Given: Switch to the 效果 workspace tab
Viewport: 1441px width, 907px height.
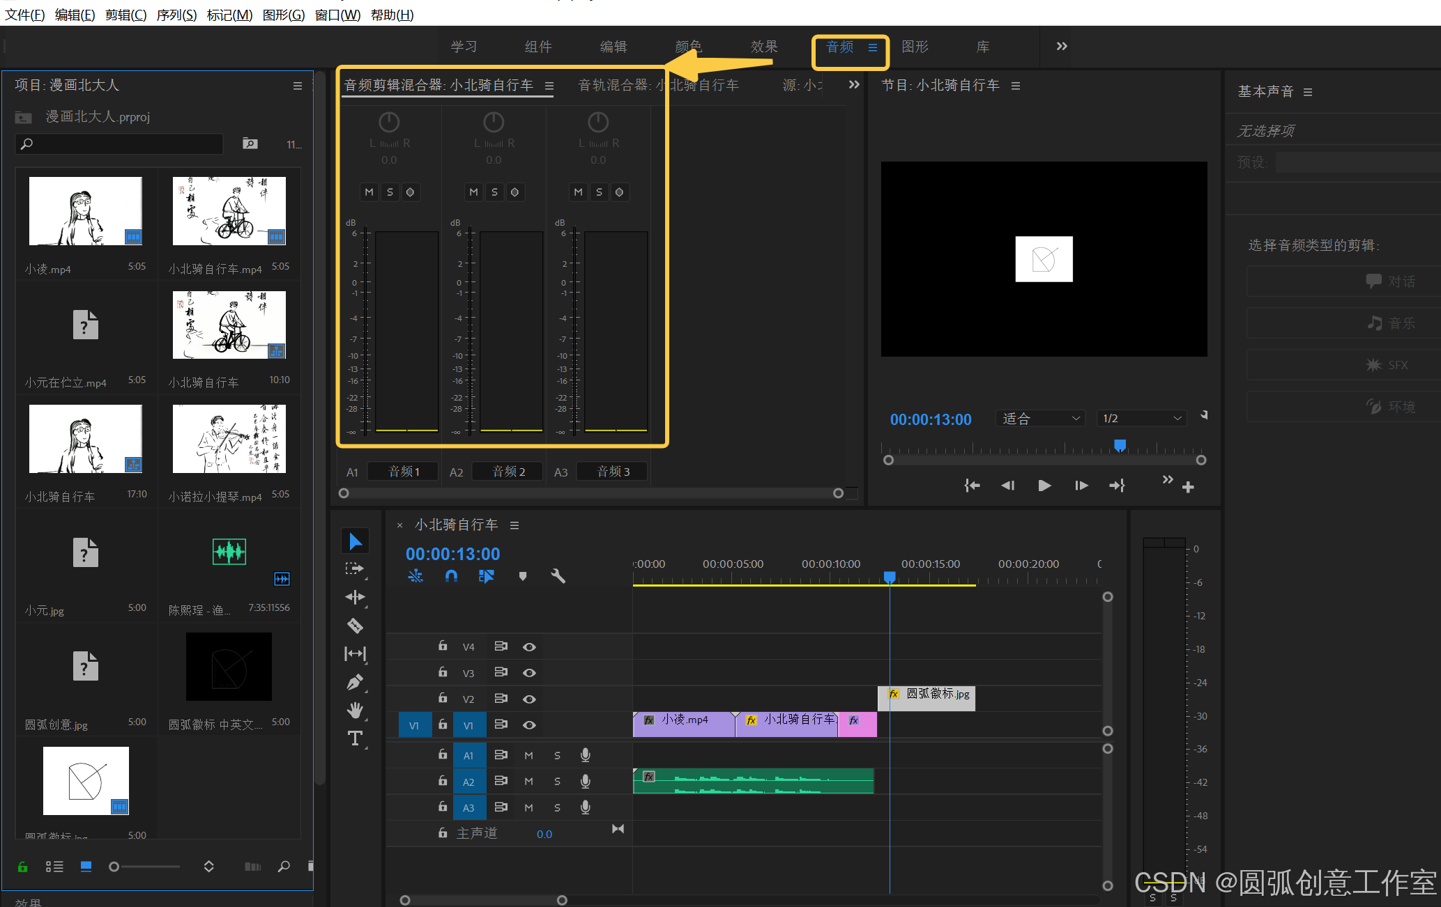Looking at the screenshot, I should (763, 47).
